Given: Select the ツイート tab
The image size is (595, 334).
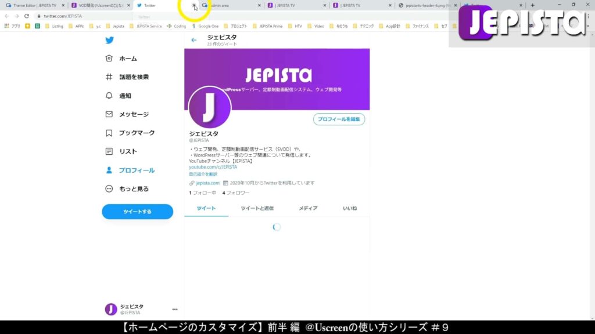Looking at the screenshot, I should tap(206, 208).
